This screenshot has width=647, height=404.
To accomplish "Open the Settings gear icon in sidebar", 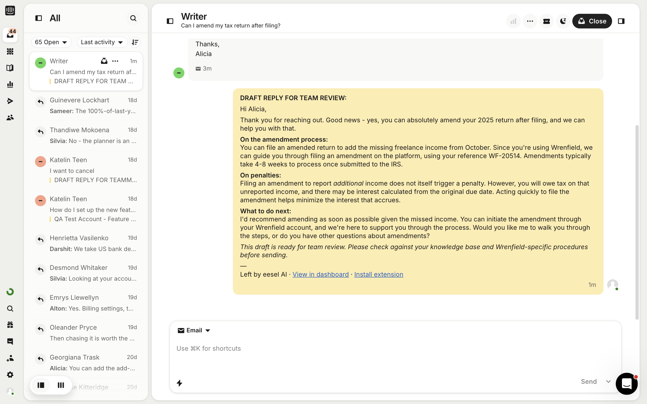I will (10, 375).
